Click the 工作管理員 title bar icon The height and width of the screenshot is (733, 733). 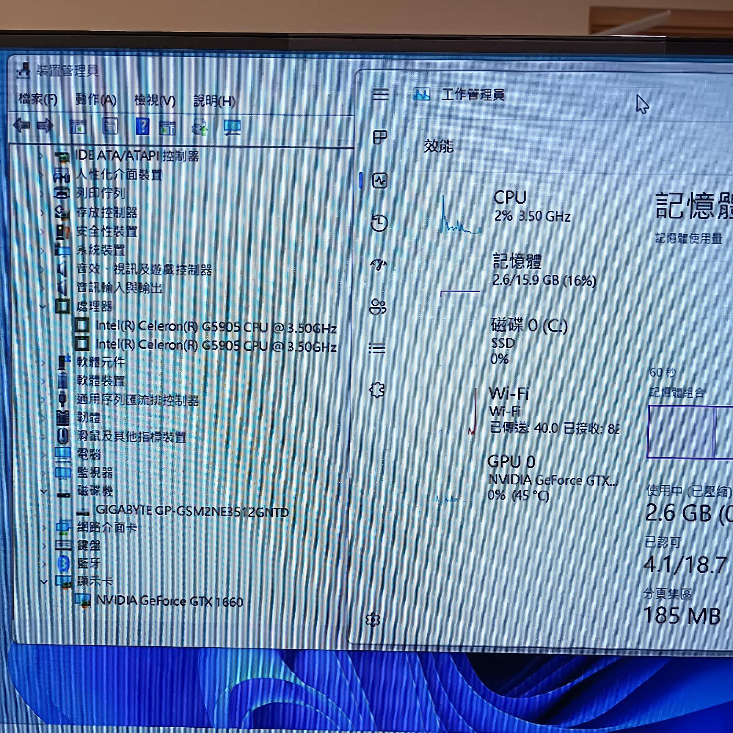[421, 94]
